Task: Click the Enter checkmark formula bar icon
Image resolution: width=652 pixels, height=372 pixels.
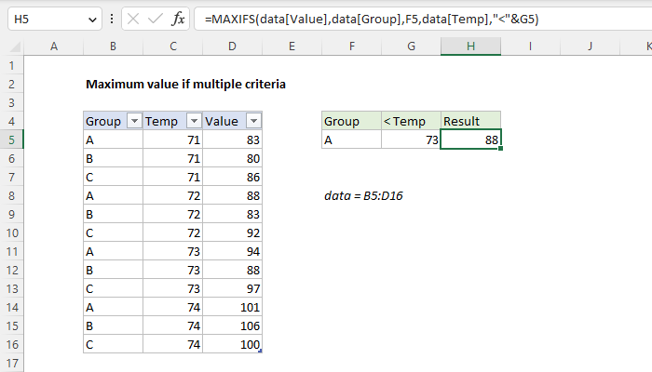Action: click(156, 20)
